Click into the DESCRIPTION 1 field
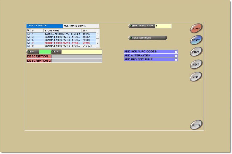 tap(77, 56)
